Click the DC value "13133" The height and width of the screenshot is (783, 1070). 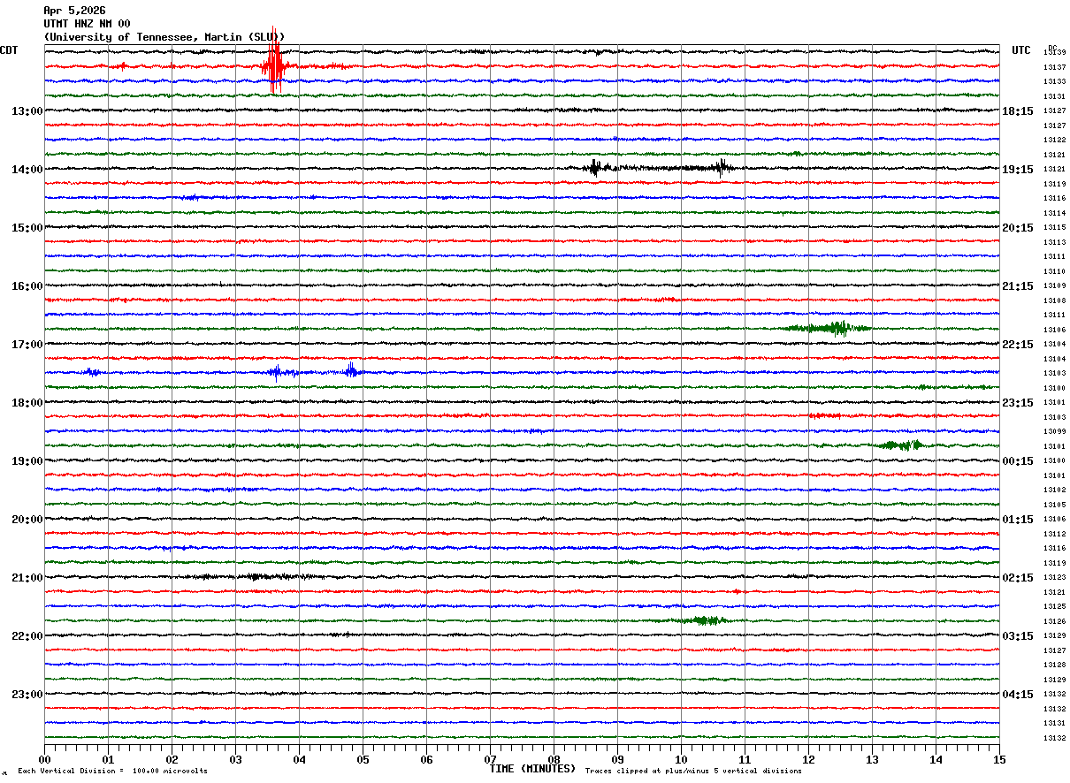tap(1054, 82)
